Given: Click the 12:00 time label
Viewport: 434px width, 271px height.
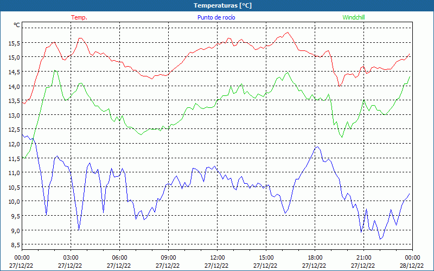Looking at the screenshot, I should point(218,258).
